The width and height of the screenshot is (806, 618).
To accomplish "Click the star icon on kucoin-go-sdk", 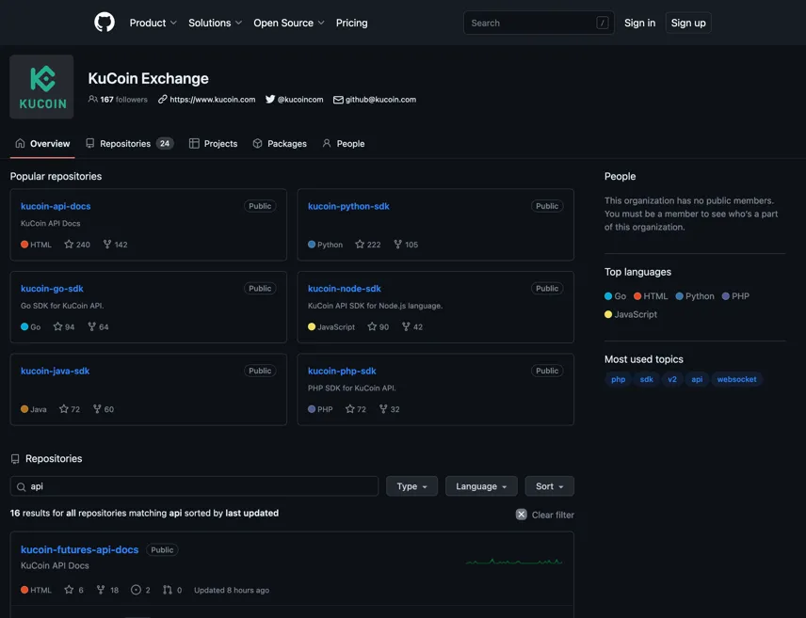I will pos(57,326).
